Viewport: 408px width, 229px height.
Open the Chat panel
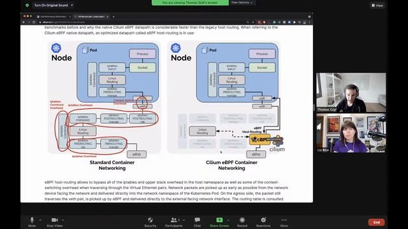tap(197, 222)
